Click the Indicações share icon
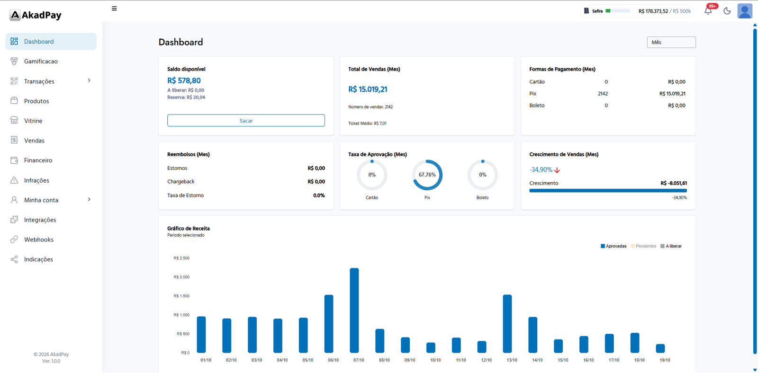The image size is (758, 373). coord(14,259)
